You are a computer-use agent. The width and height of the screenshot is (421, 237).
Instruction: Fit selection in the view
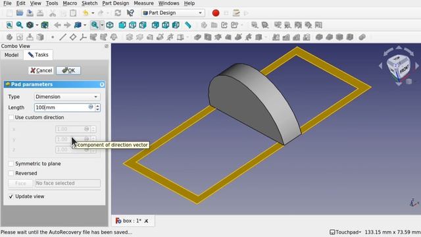tap(20, 25)
